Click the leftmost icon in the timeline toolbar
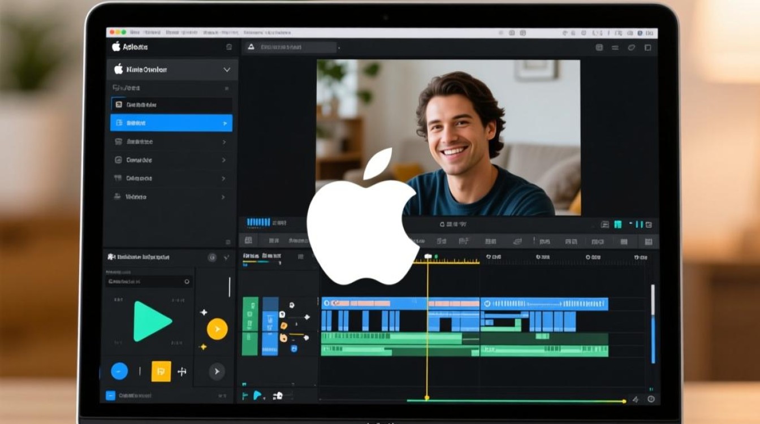The image size is (760, 424). tap(248, 241)
